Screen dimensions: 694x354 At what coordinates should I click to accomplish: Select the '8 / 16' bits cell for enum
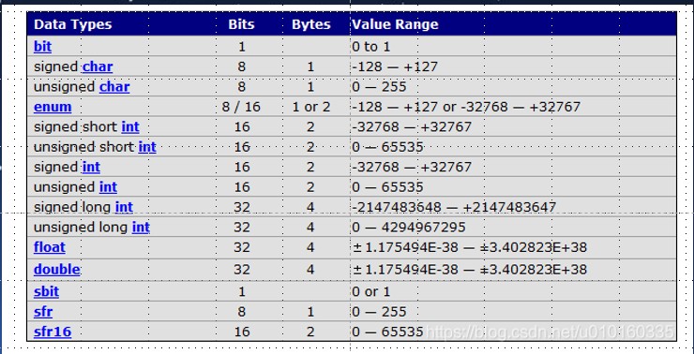coord(241,107)
